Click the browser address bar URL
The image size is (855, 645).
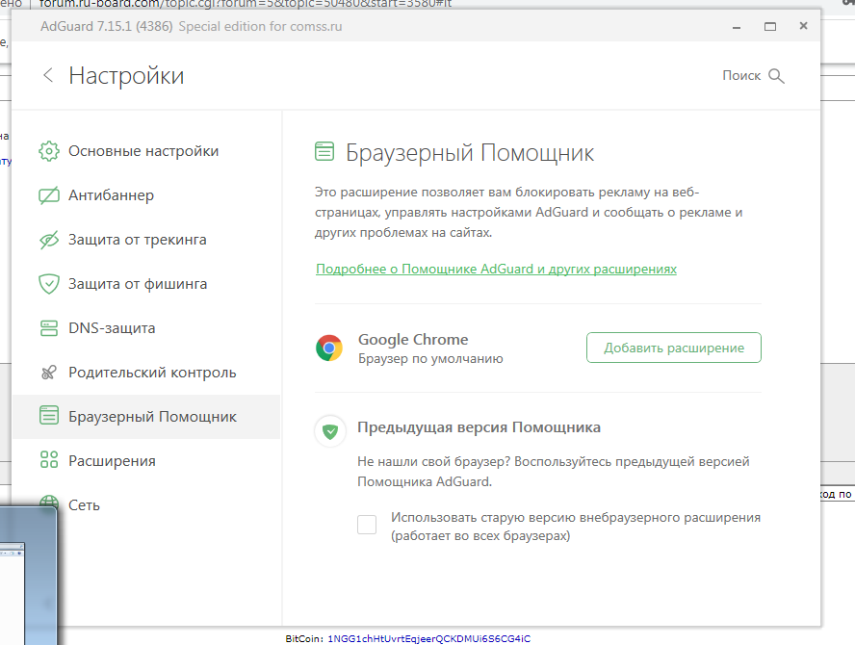point(245,4)
